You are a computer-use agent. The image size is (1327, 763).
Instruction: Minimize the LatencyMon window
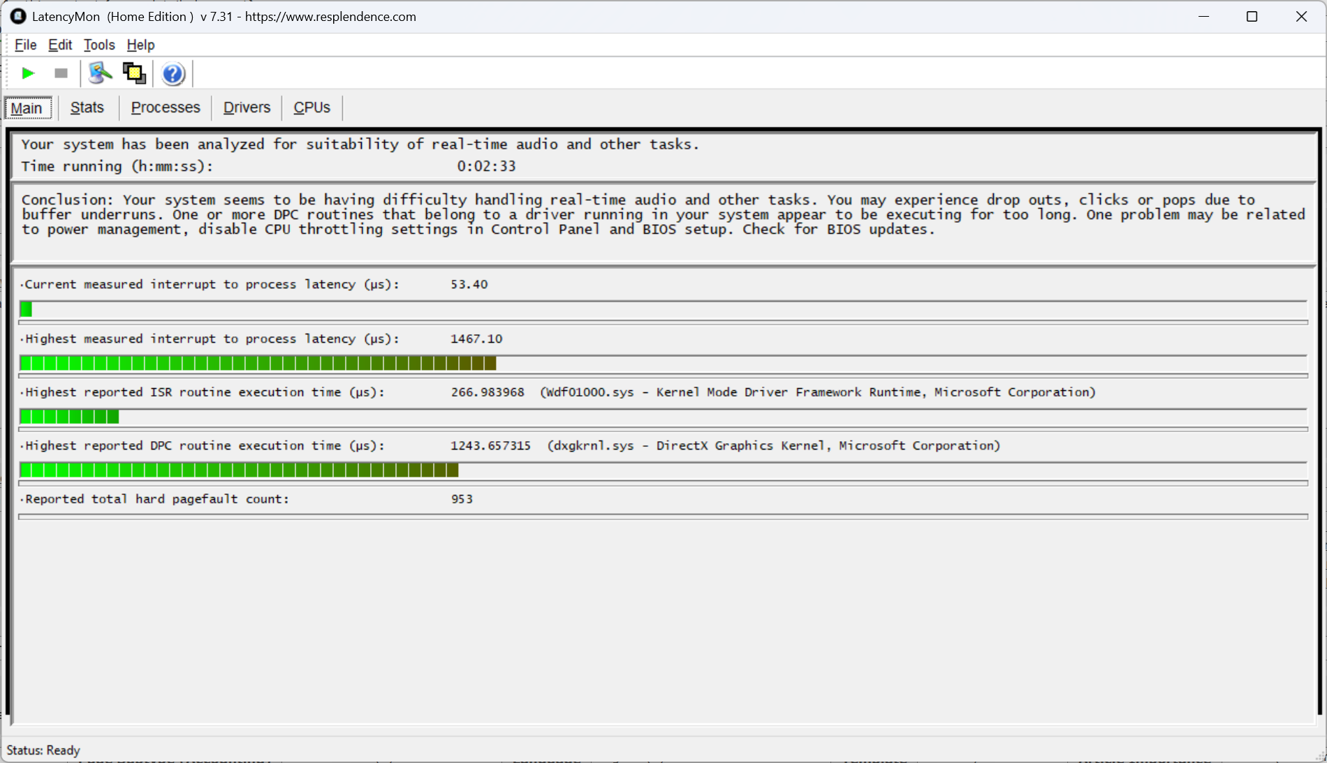tap(1203, 16)
